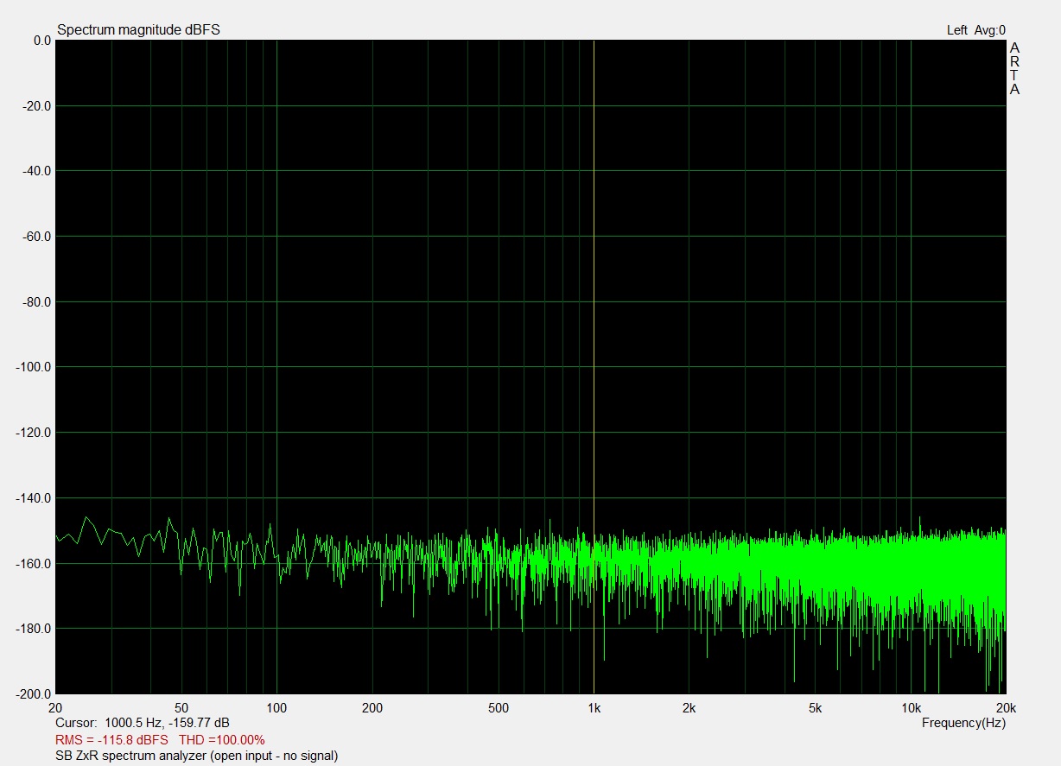Viewport: 1061px width, 766px height.
Task: Click the '-140.0' y-axis label
Action: pos(35,498)
